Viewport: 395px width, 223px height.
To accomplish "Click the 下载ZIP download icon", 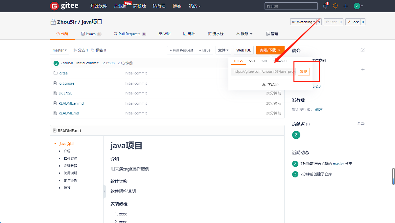I will click(264, 85).
